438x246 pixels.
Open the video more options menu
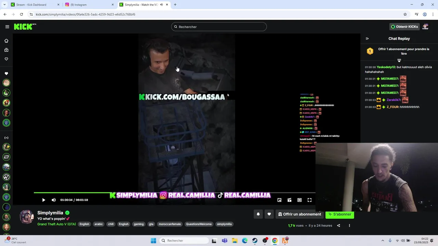[x=349, y=225]
